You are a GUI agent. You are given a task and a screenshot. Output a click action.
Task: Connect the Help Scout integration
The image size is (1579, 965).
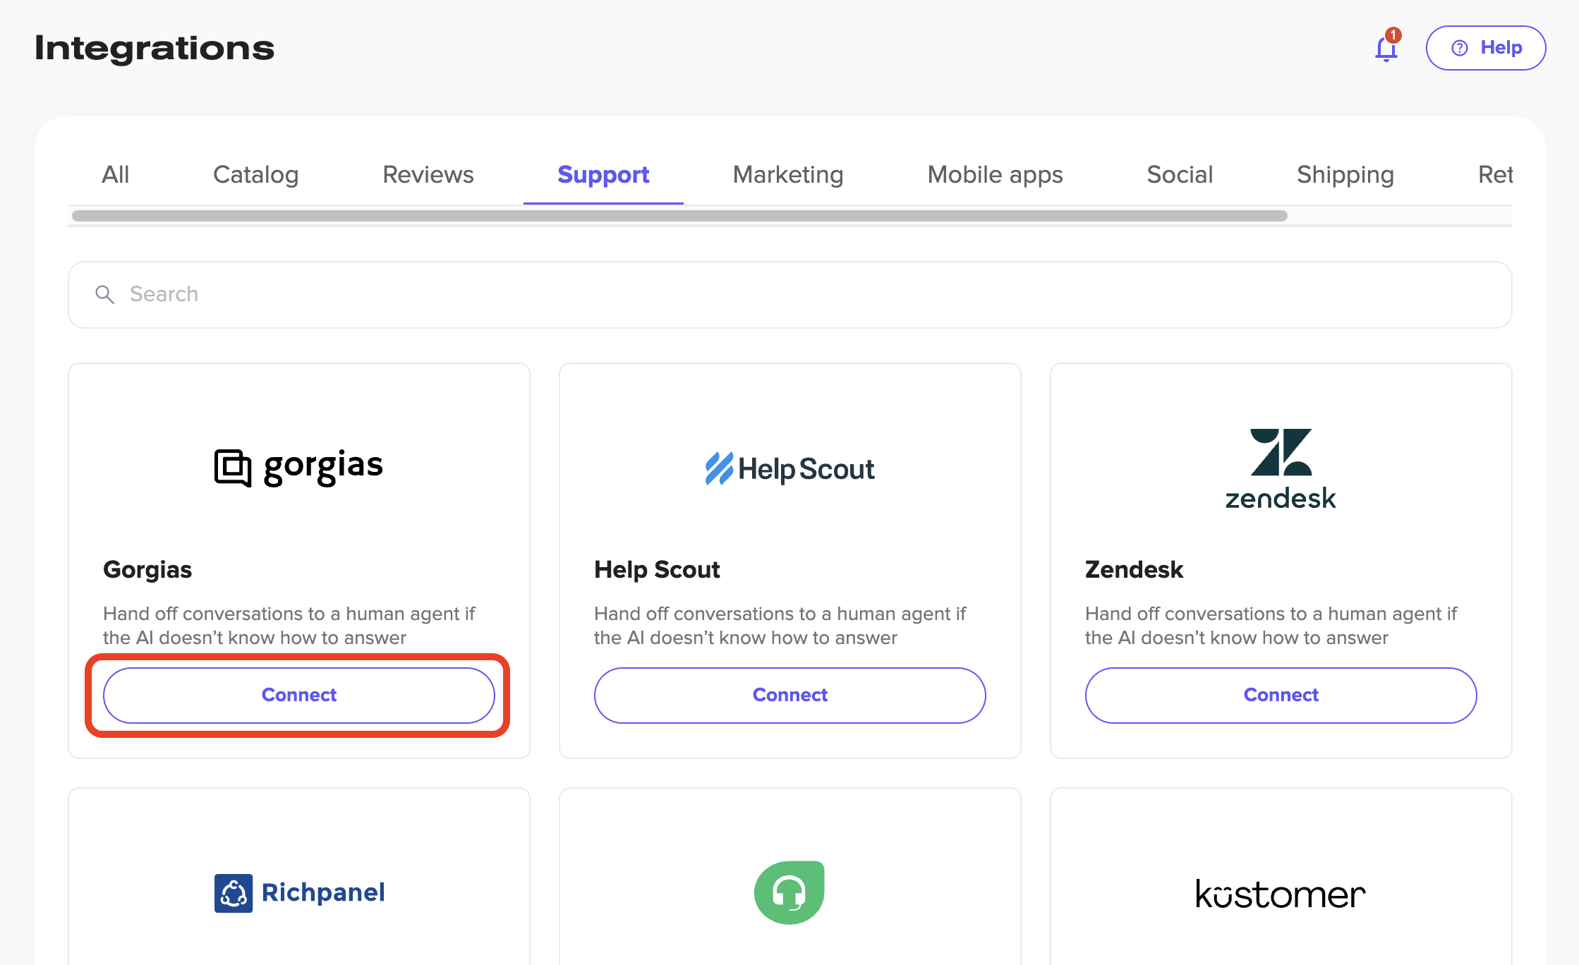click(789, 695)
